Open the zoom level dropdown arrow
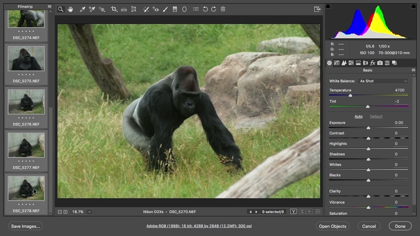Image resolution: width=420 pixels, height=236 pixels. (89, 212)
